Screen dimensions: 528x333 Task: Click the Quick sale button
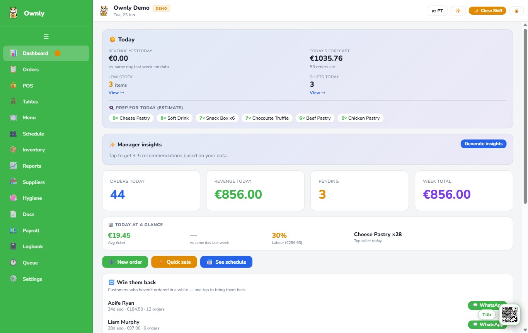tap(174, 262)
